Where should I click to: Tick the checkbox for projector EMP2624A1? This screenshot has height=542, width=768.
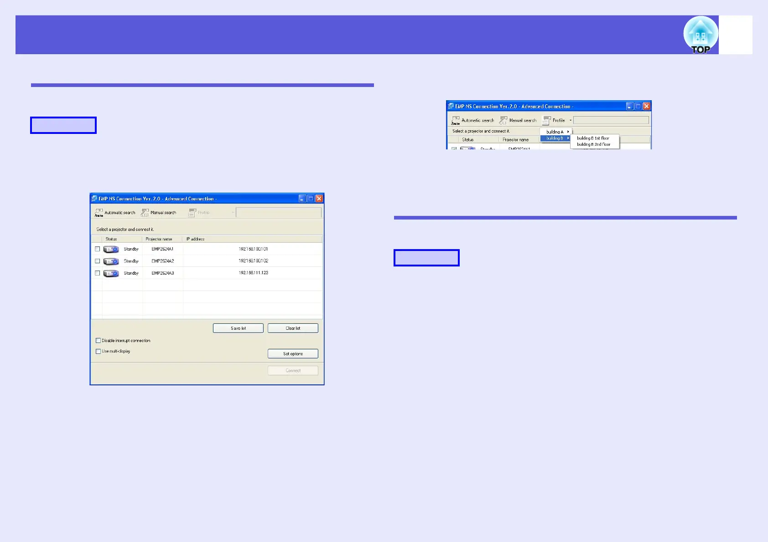pyautogui.click(x=97, y=249)
